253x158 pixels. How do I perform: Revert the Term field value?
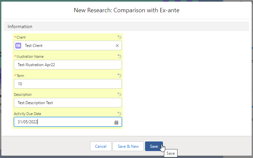point(119,75)
